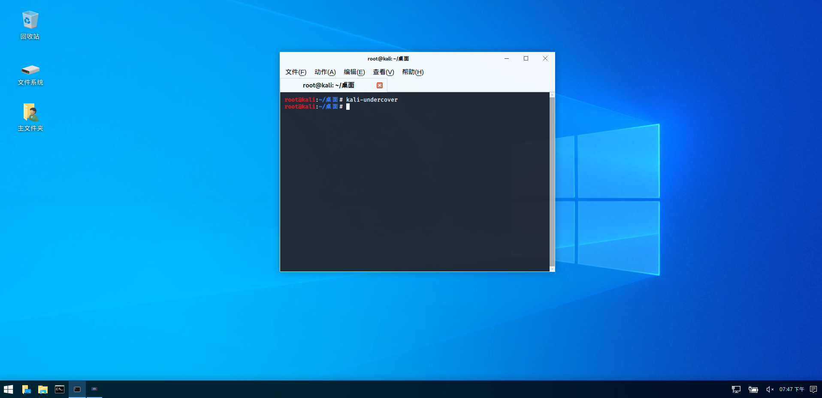This screenshot has height=398, width=822.
Task: Close the root@kali terminal tab
Action: pos(379,85)
